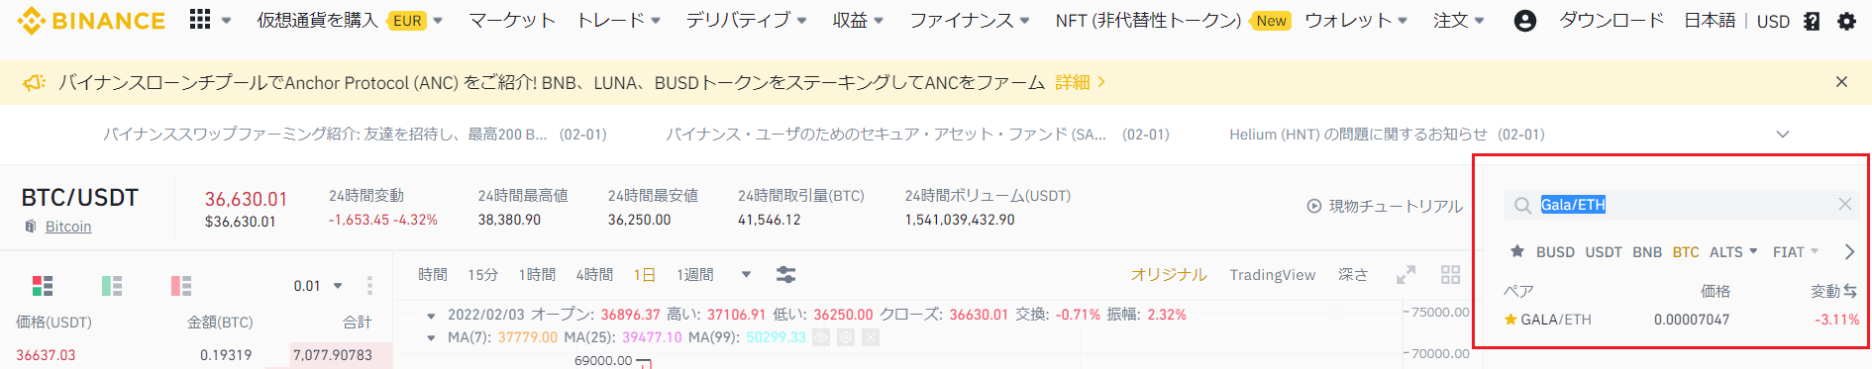The height and width of the screenshot is (369, 1872).
Task: Show favorites pairs with star filter
Action: click(1516, 251)
